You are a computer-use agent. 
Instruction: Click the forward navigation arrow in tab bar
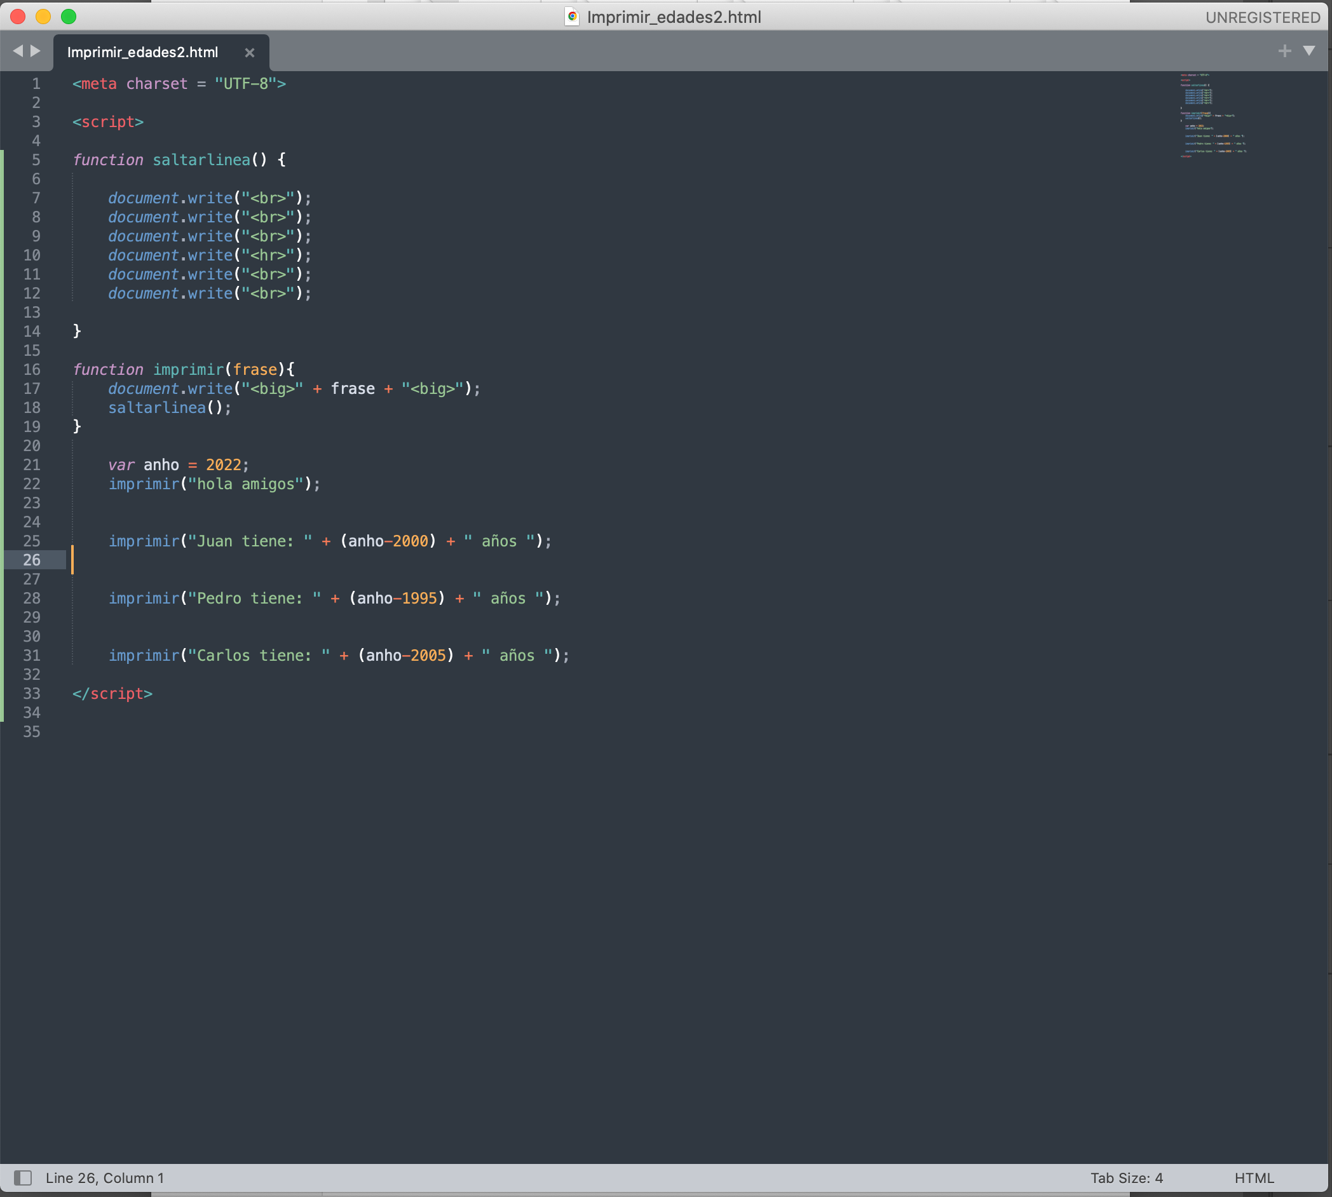[36, 51]
